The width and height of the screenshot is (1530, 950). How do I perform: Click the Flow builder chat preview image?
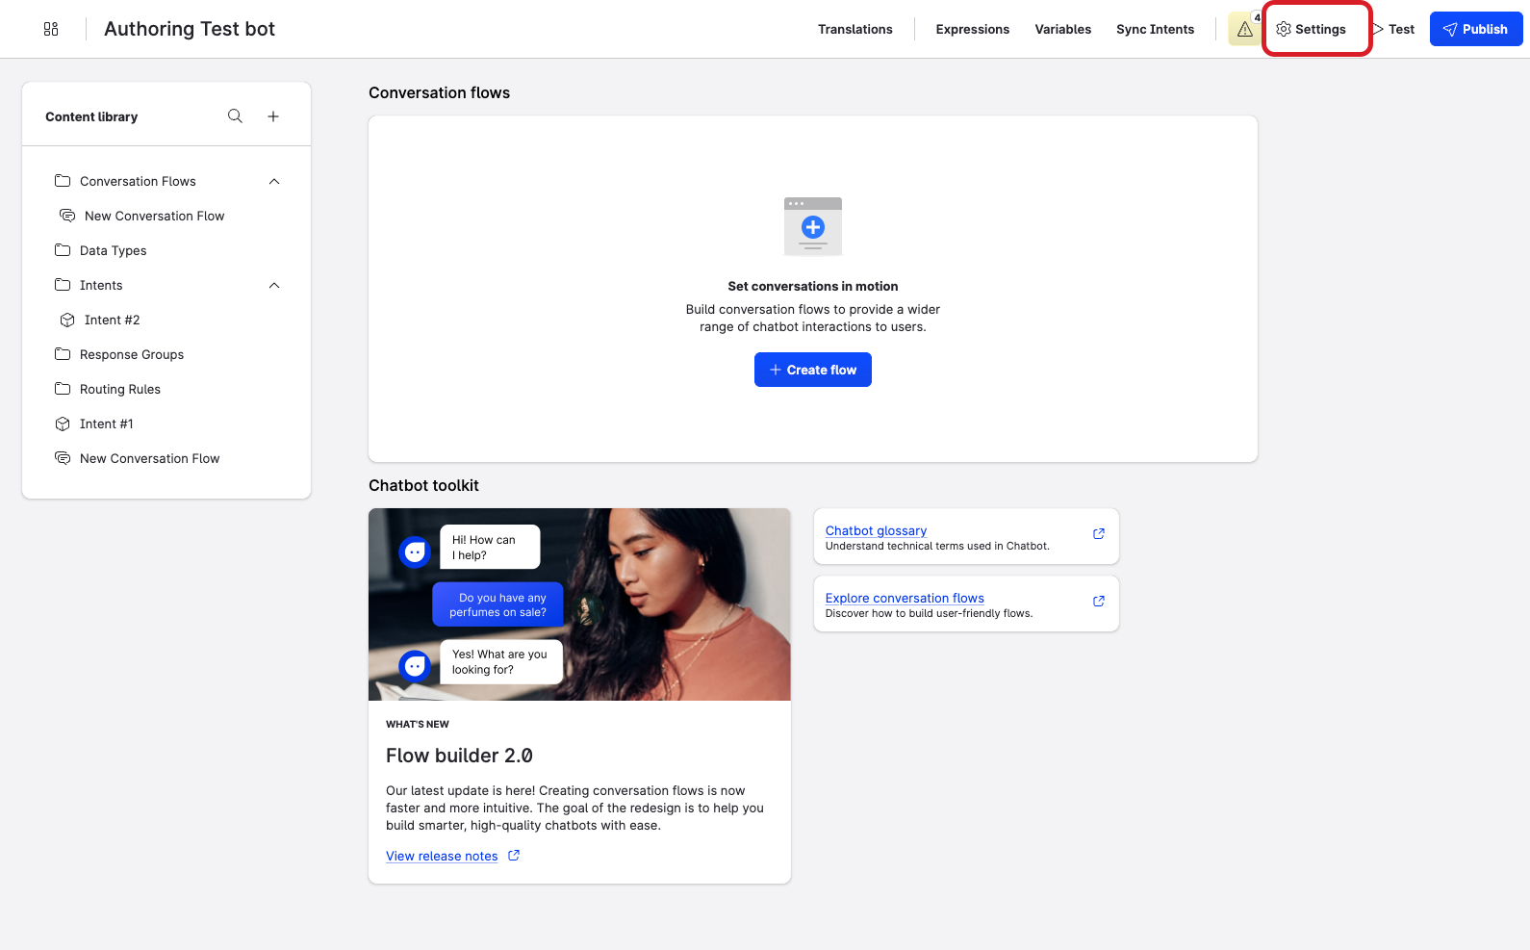click(x=579, y=604)
